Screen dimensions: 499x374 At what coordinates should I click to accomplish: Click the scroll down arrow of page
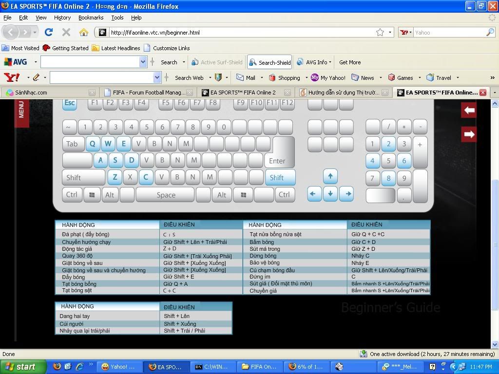(x=495, y=344)
